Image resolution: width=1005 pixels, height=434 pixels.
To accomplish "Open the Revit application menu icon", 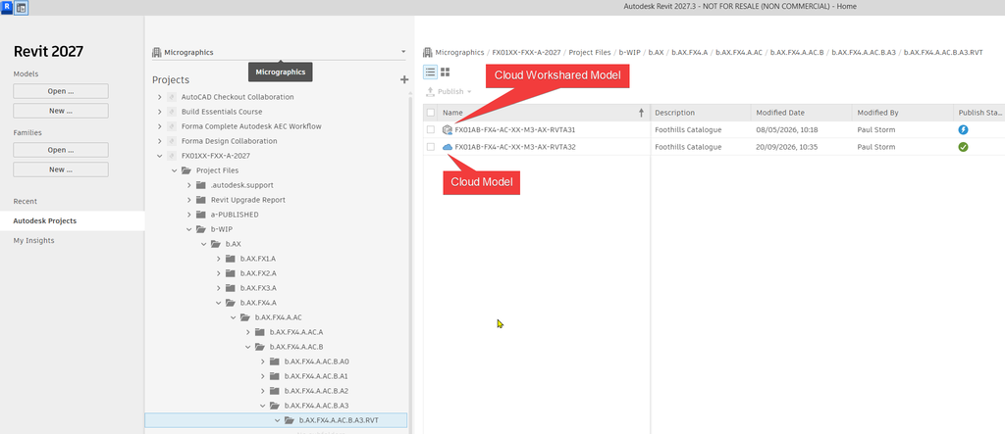I will tap(7, 8).
